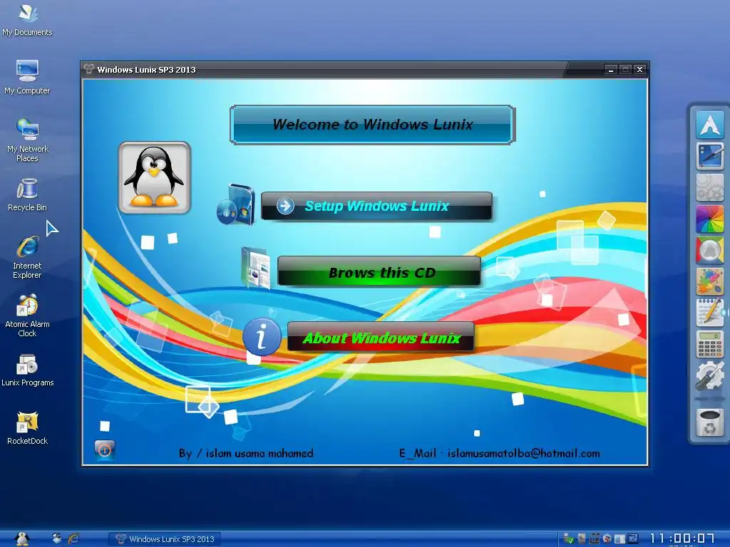Click the hotmail email address text
The image size is (730, 547).
[x=524, y=453]
